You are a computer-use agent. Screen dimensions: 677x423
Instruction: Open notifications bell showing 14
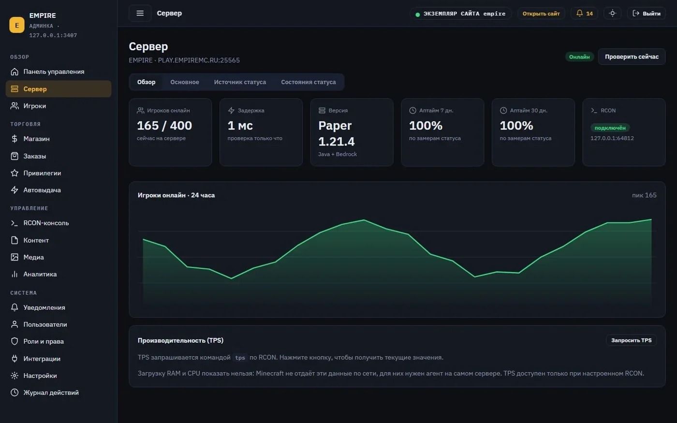pos(584,14)
